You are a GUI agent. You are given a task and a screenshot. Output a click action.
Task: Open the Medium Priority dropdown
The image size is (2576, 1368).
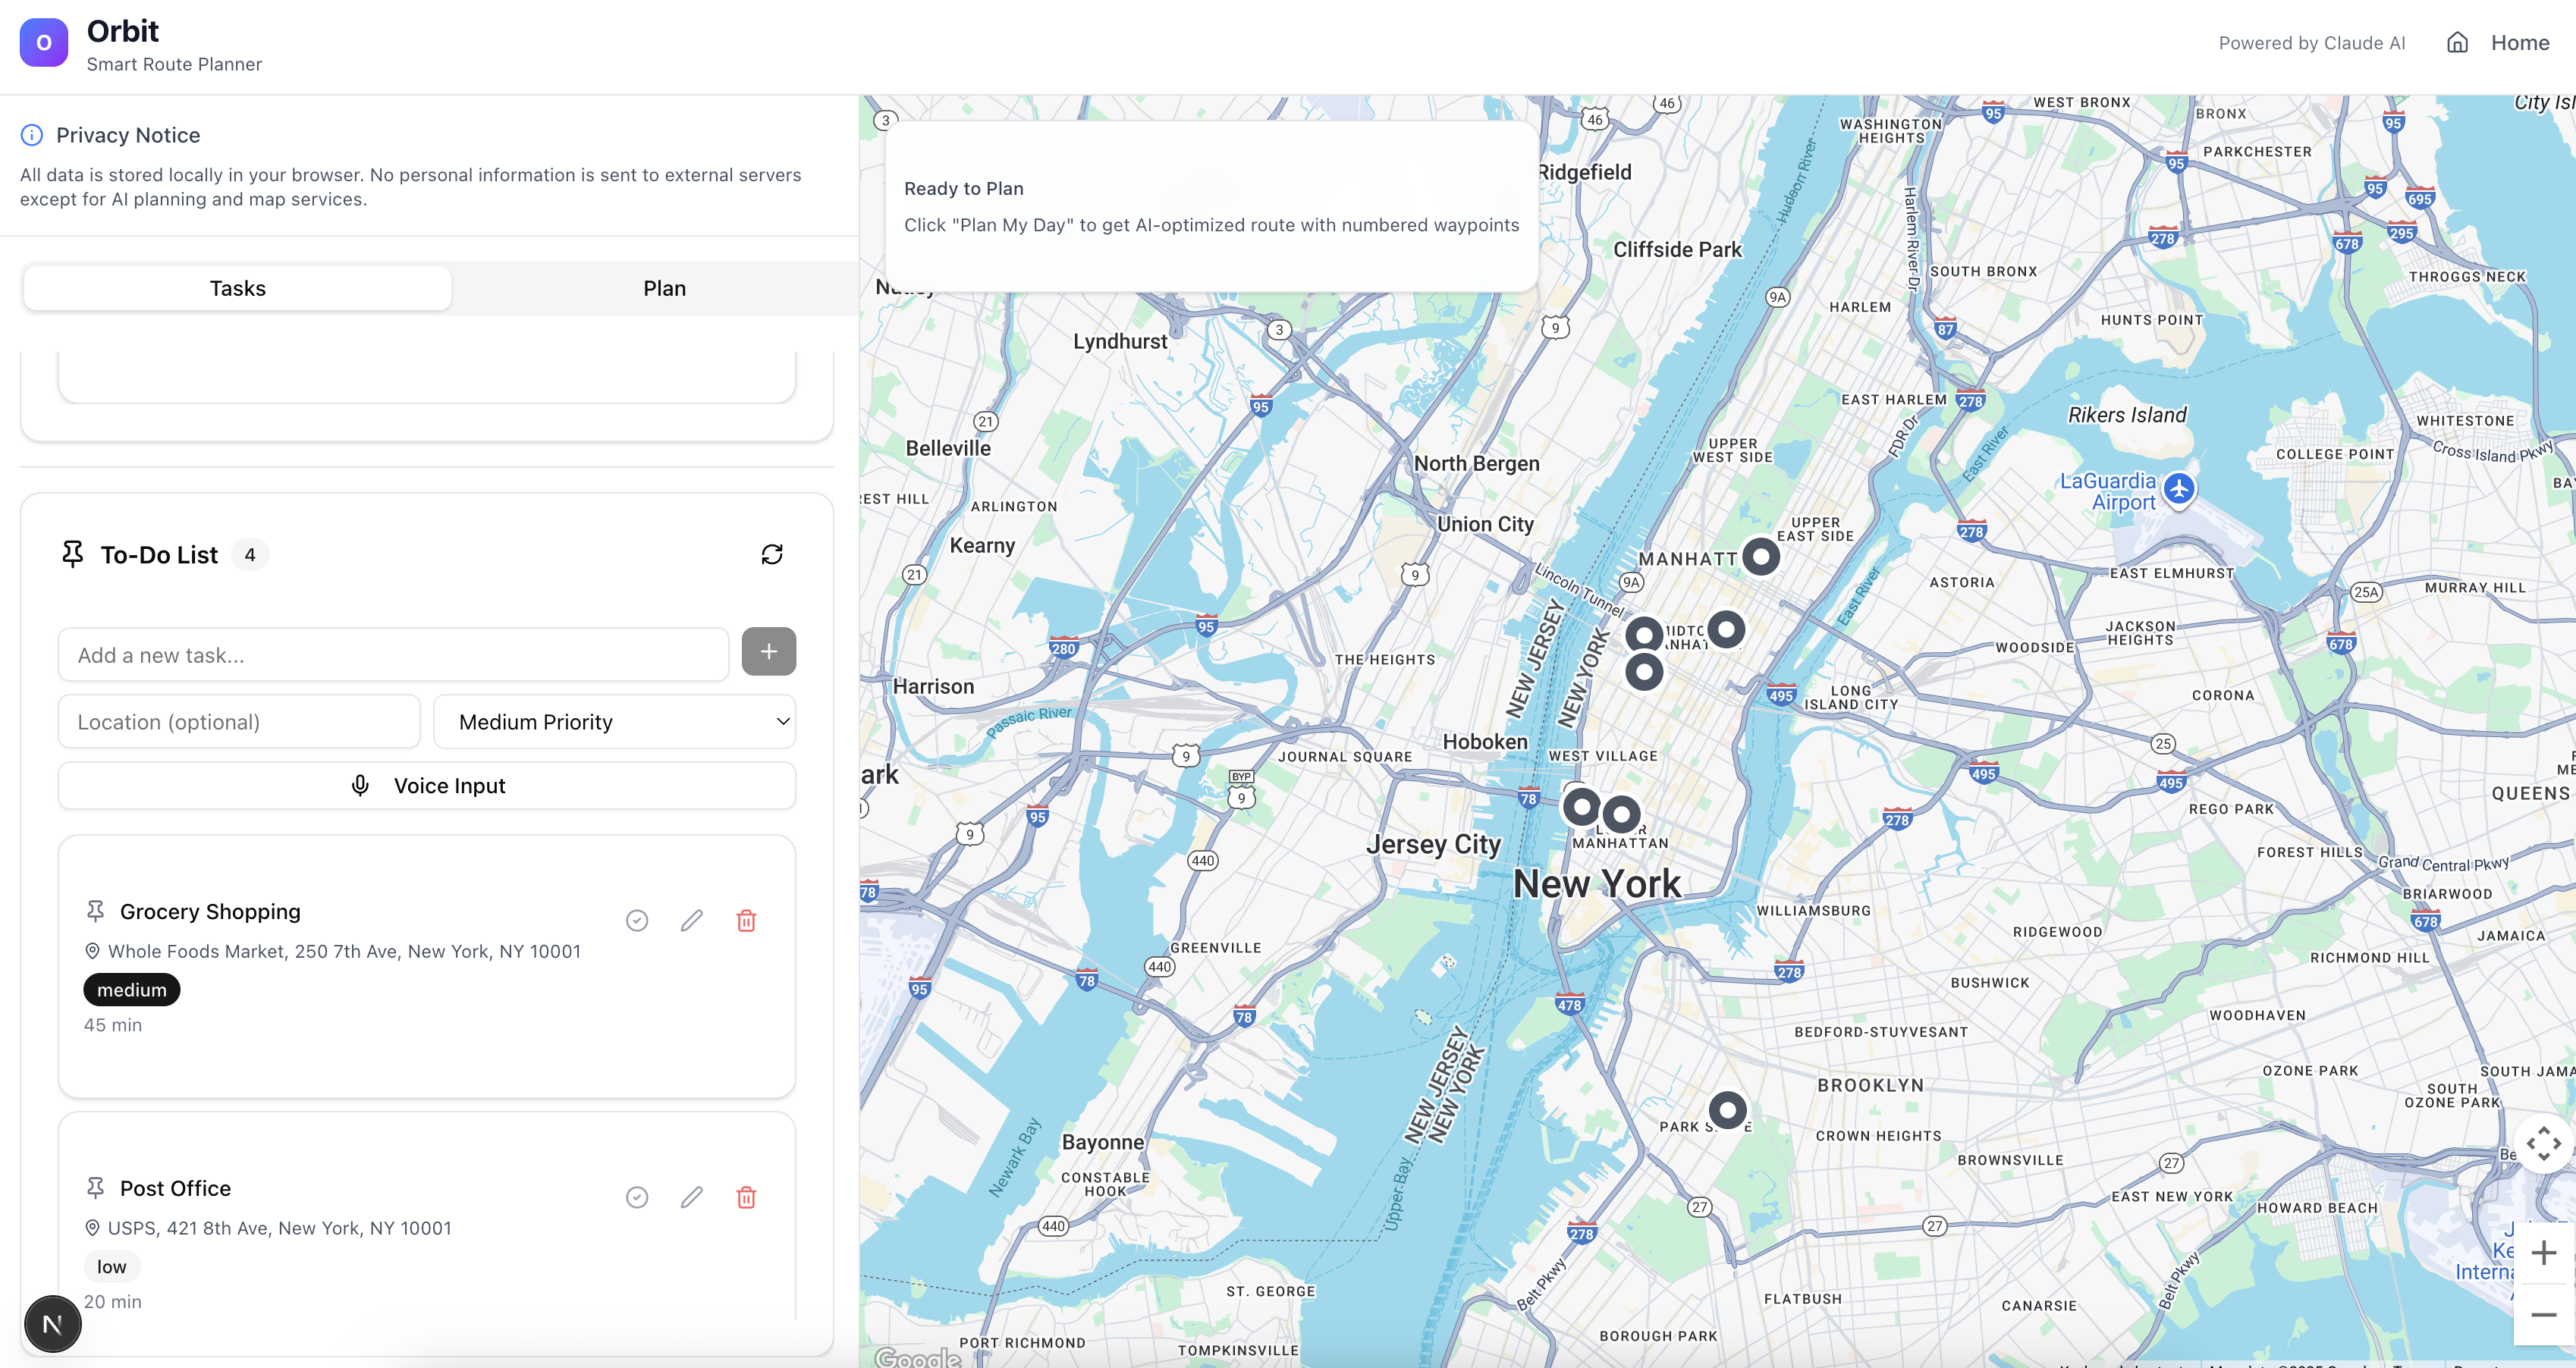coord(614,722)
